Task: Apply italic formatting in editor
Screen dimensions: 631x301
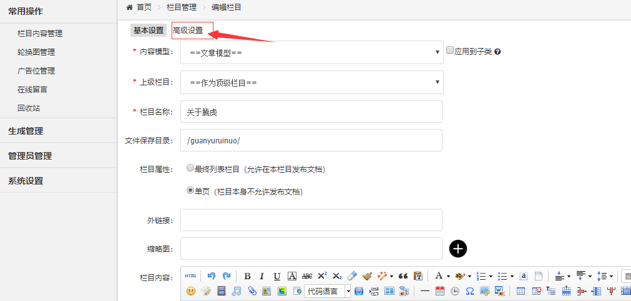Action: tap(262, 276)
